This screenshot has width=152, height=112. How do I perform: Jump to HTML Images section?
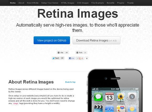tap(68, 3)
